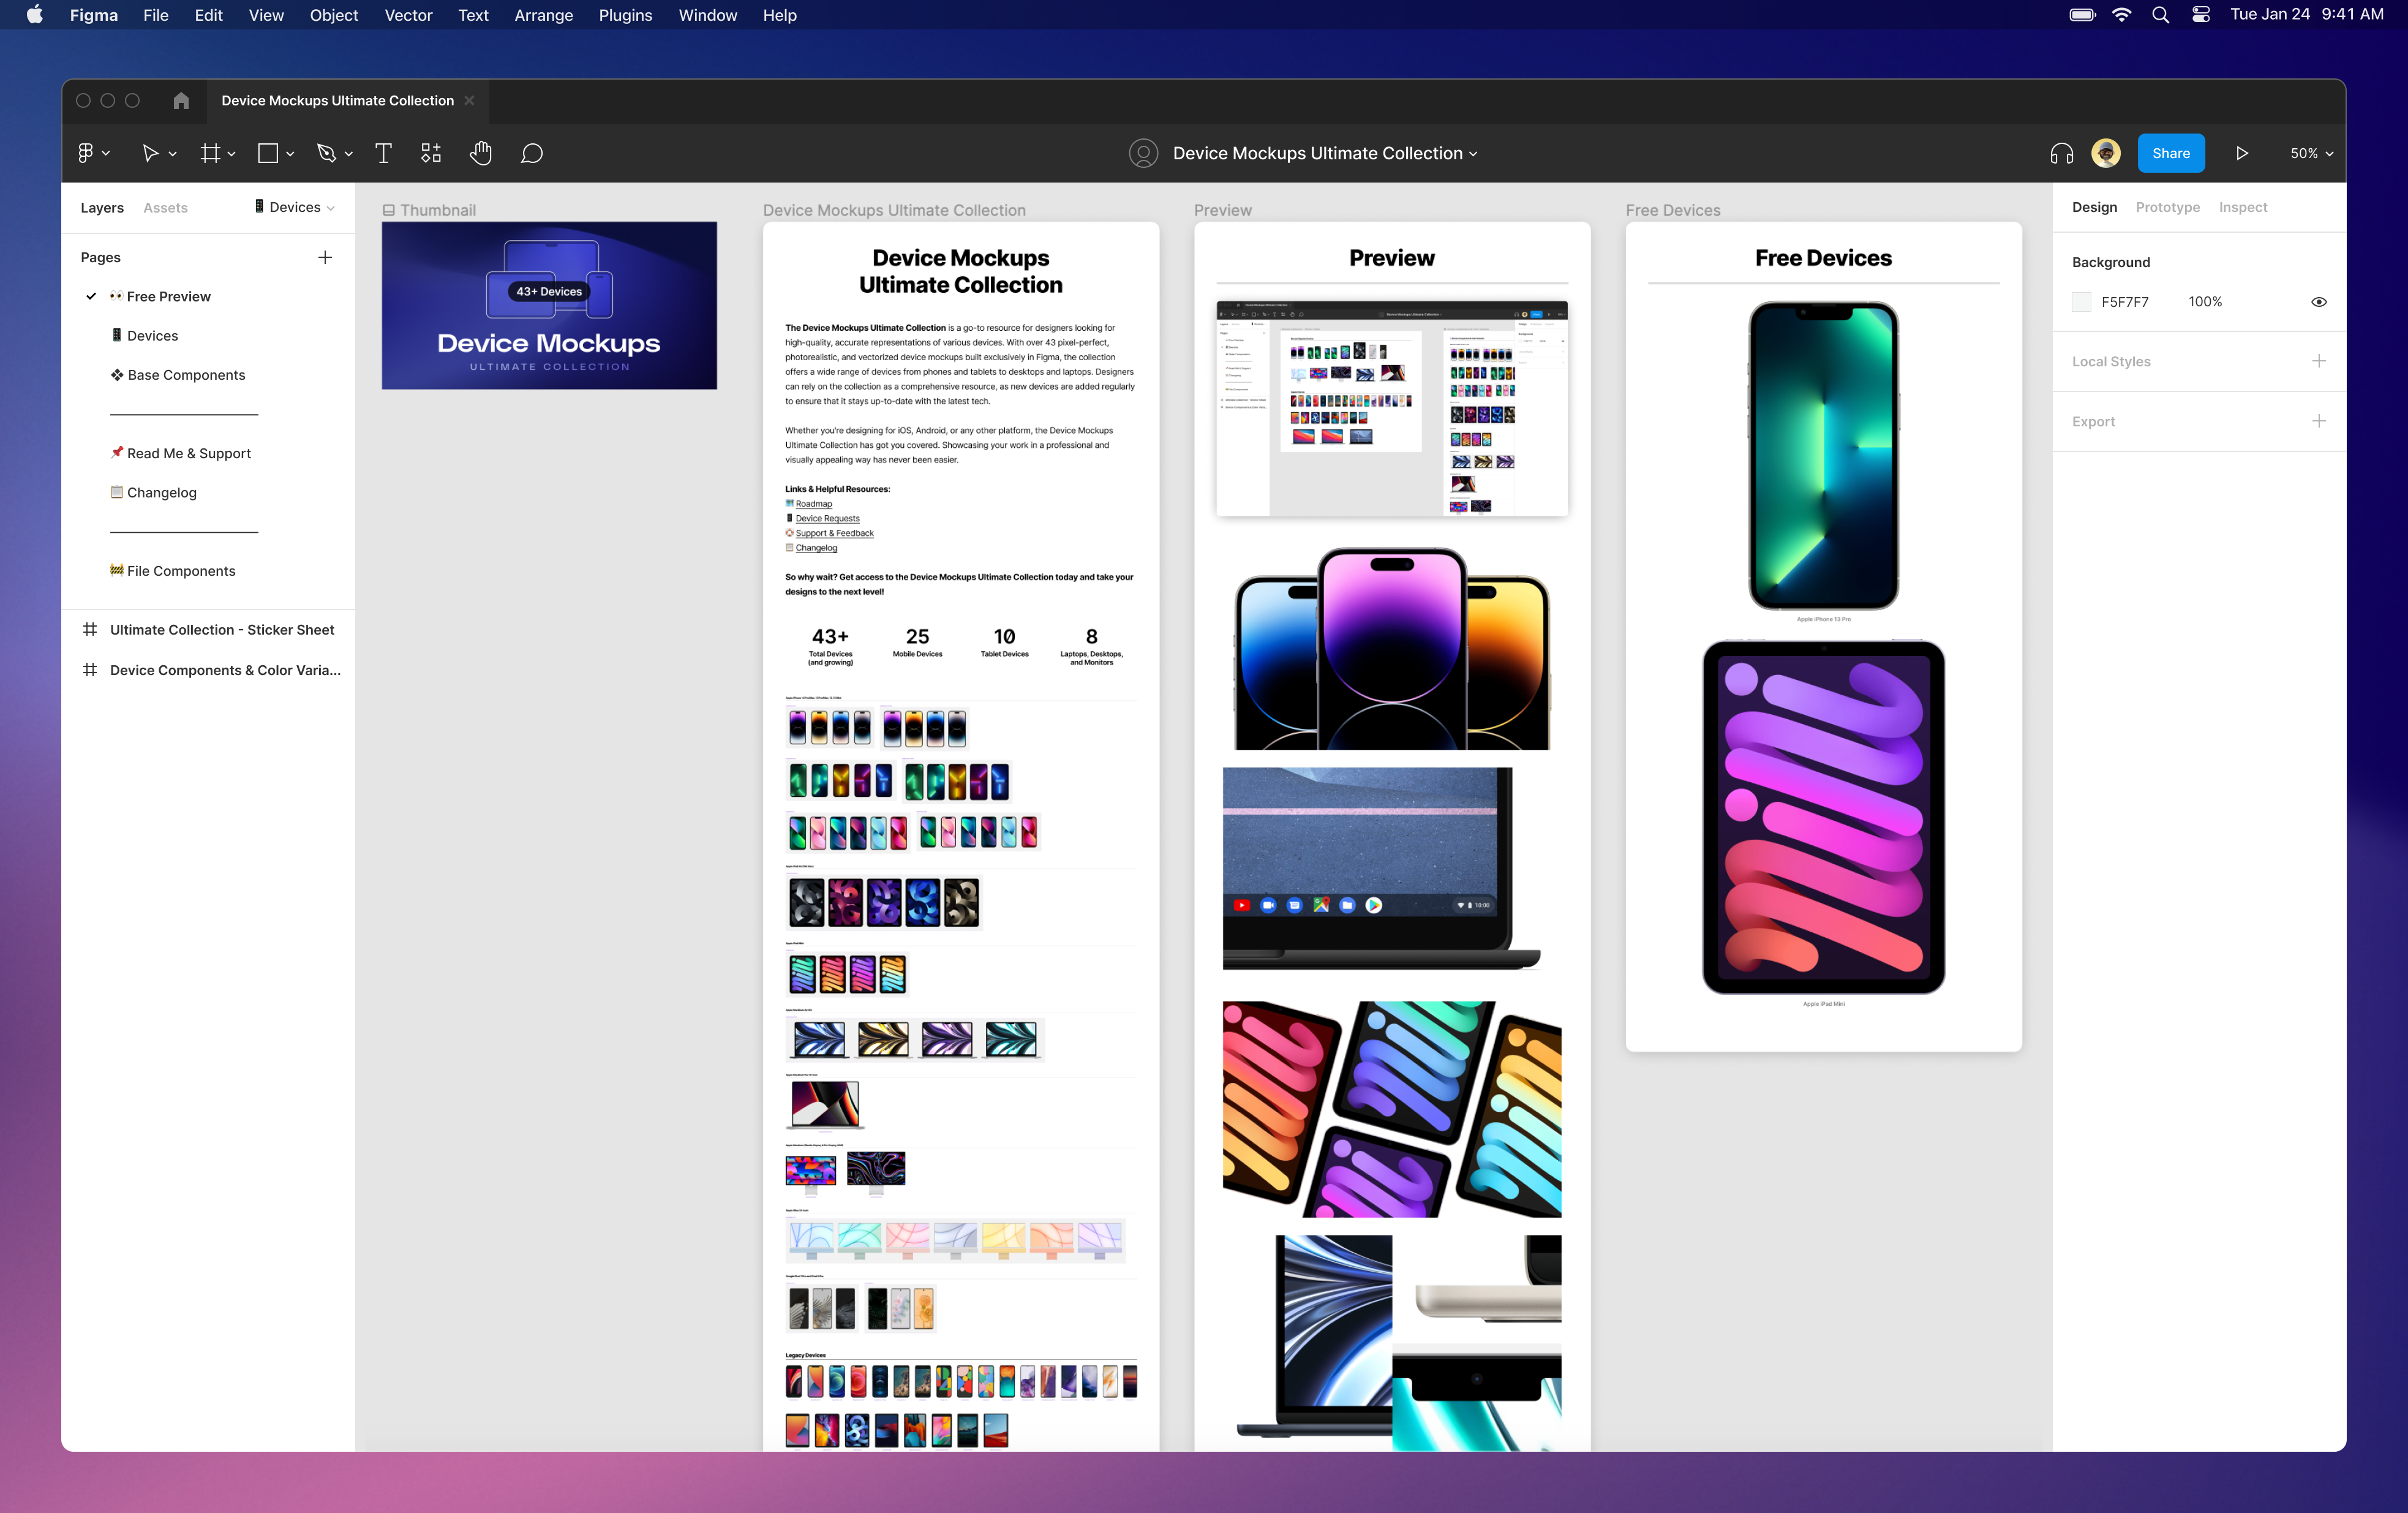Open main menu dropdown chevron
Image resolution: width=2408 pixels, height=1513 pixels.
tap(106, 154)
